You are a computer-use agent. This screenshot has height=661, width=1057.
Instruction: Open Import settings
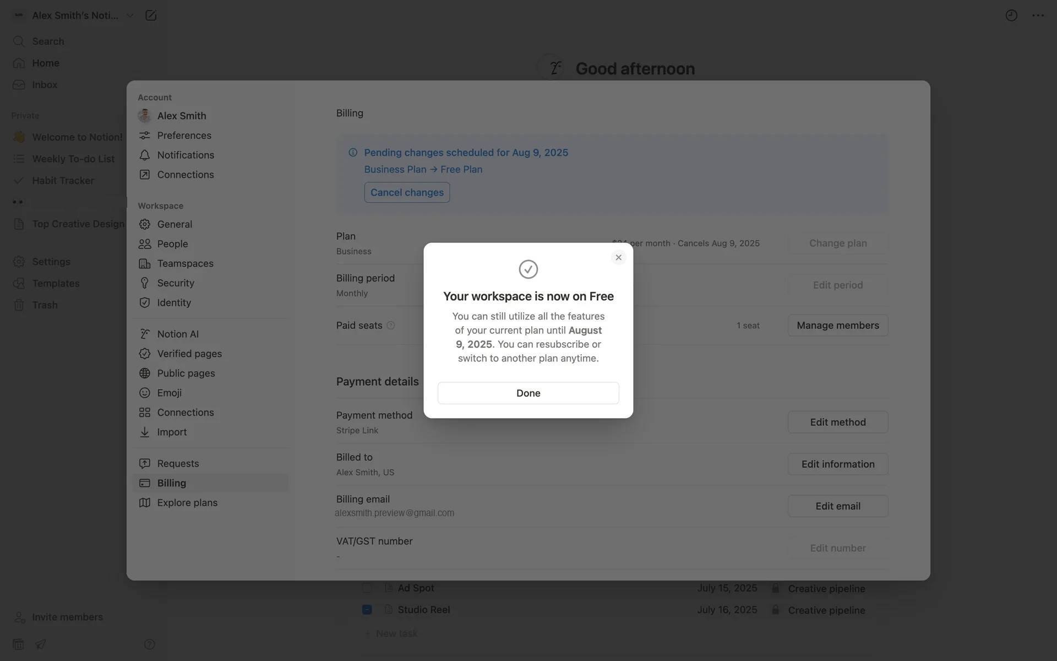[210, 432]
